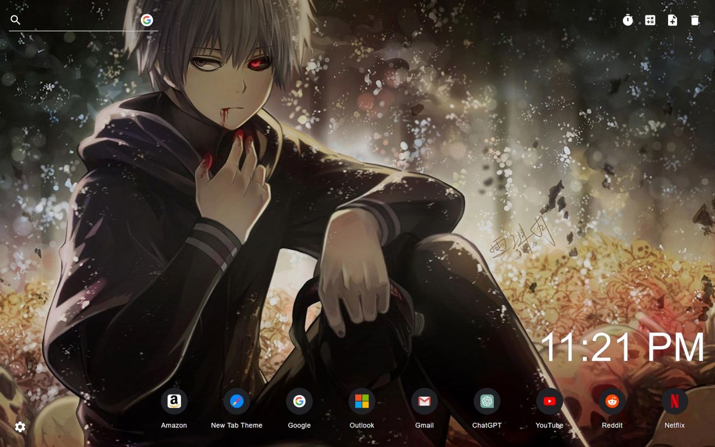Open settings with the gear icon
715x447 pixels.
[20, 427]
